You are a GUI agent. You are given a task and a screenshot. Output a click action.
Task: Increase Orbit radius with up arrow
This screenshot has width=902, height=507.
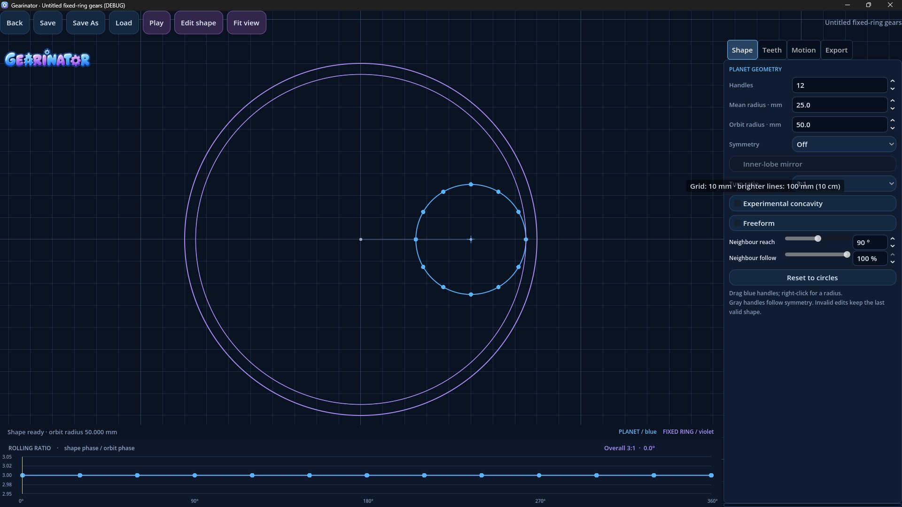coord(892,121)
